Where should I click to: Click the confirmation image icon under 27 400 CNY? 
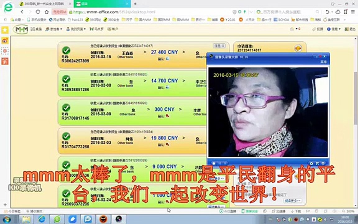tap(168, 58)
